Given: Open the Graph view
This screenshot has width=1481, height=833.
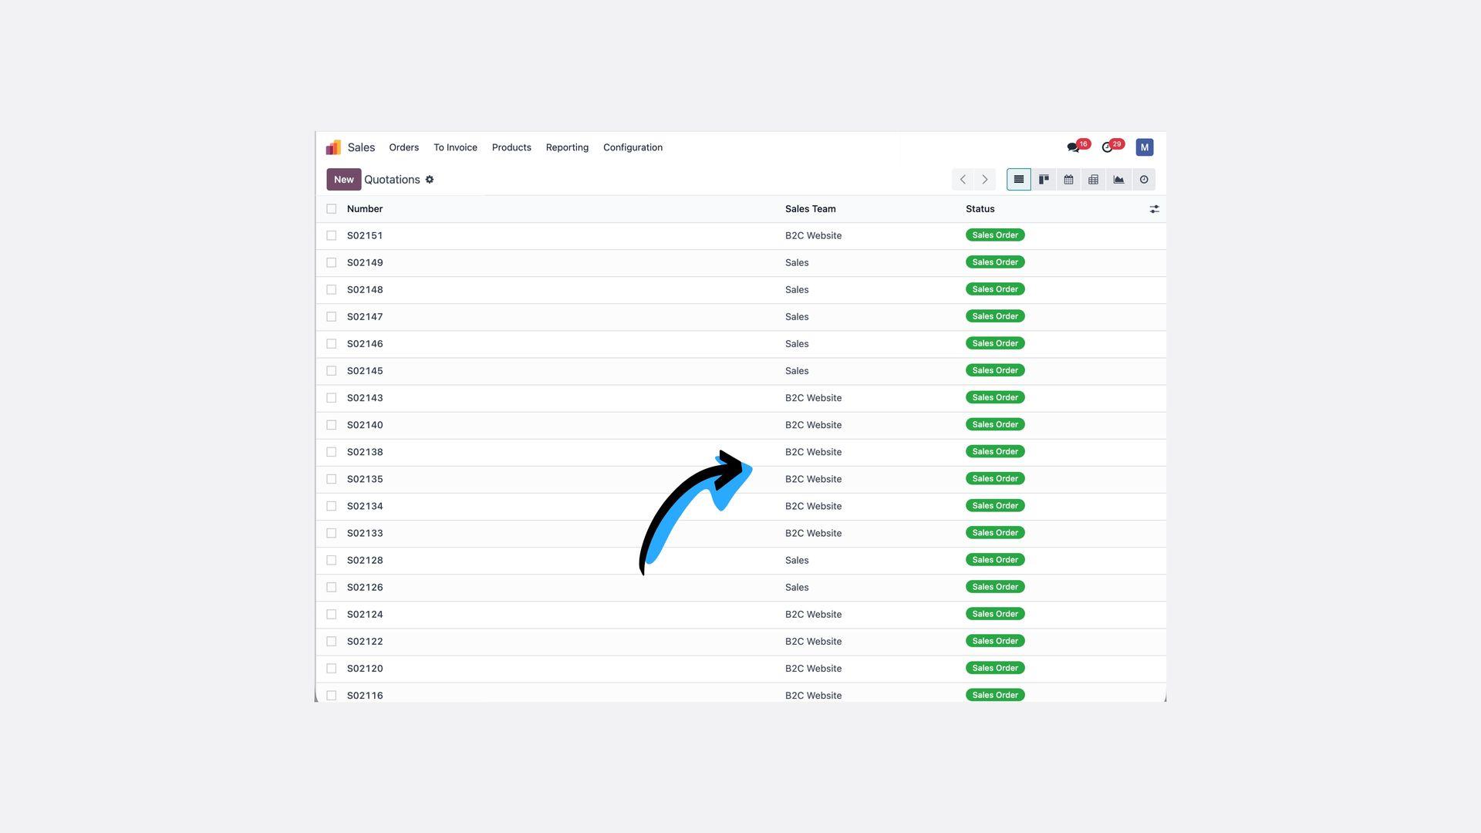Looking at the screenshot, I should [x=1118, y=180].
